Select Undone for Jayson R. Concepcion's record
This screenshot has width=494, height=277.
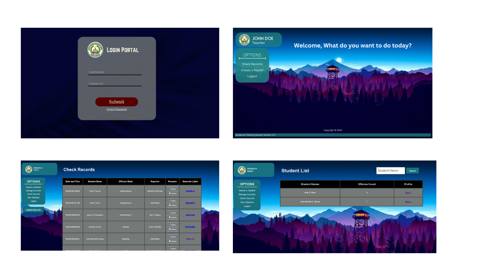click(170, 217)
